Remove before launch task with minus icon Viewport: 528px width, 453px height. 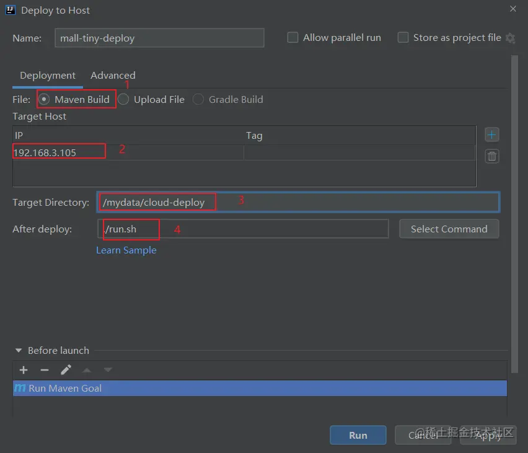click(45, 370)
